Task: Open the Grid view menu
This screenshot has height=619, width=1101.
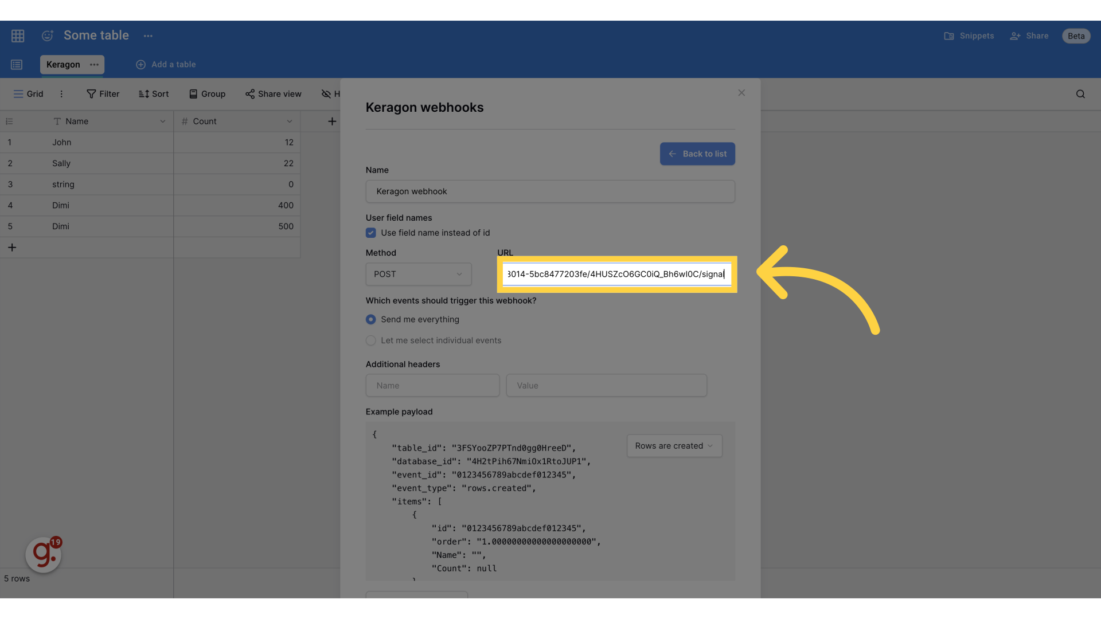Action: pyautogui.click(x=28, y=94)
